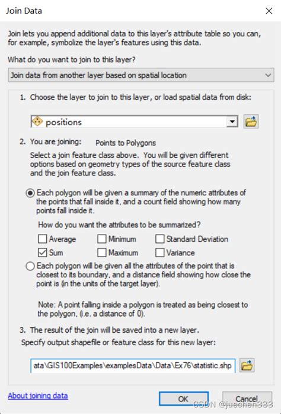Screen dimensions: 281x414
Task: Click the positions layer combo box
Action: 135,122
